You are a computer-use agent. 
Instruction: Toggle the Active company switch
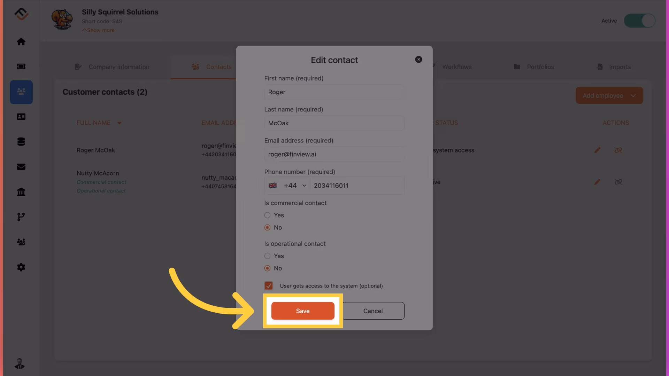pyautogui.click(x=639, y=21)
